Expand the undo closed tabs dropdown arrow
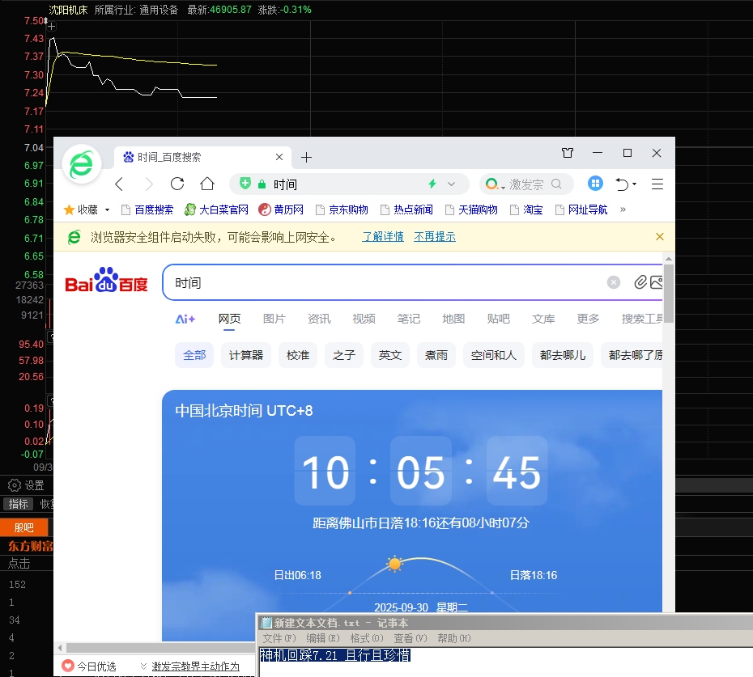The height and width of the screenshot is (677, 753). pyautogui.click(x=635, y=184)
